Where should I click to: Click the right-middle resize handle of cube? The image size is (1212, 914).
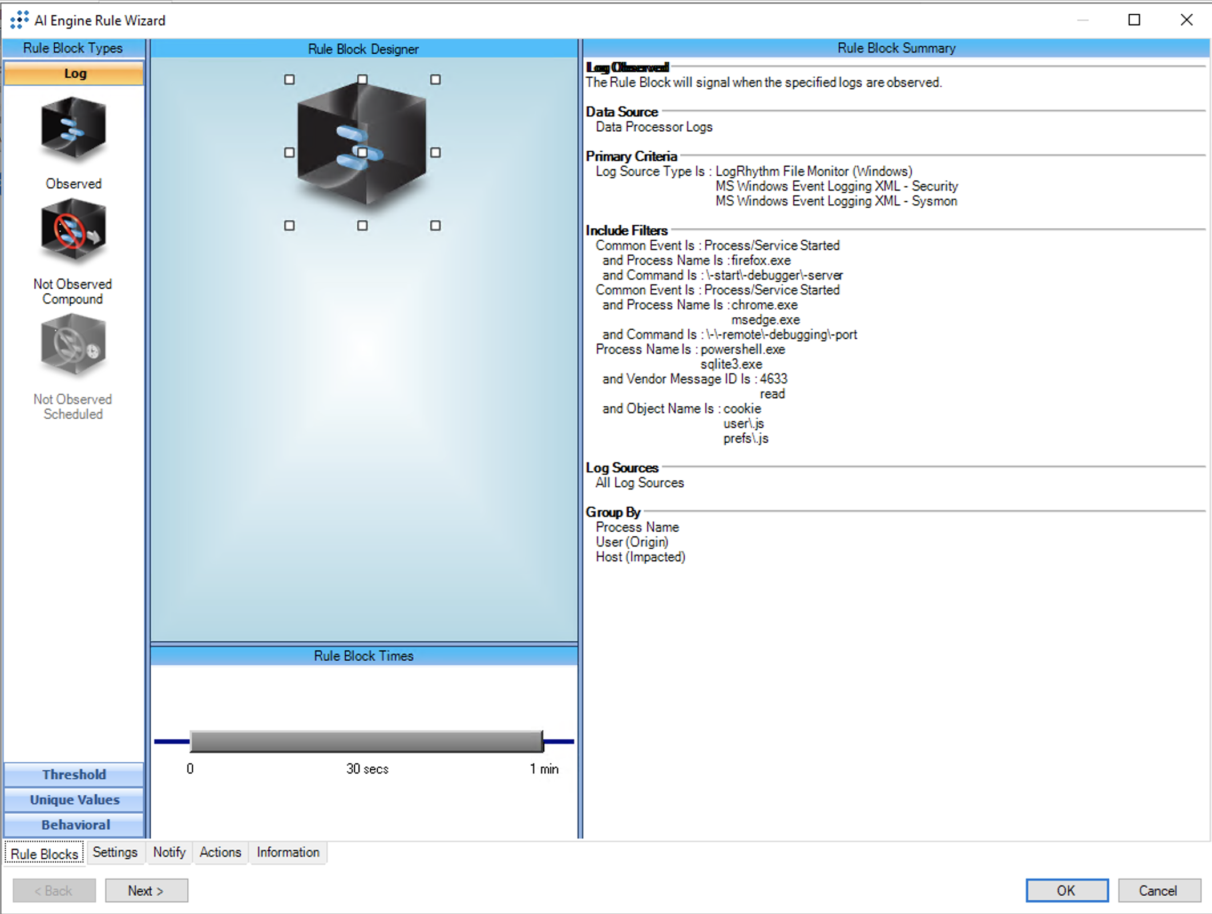pyautogui.click(x=435, y=153)
